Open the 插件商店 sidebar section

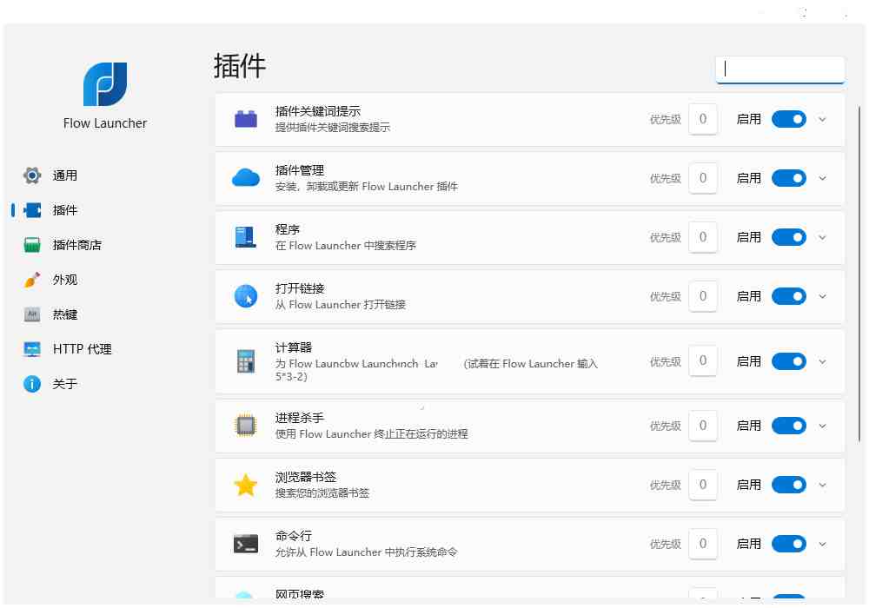tap(64, 244)
